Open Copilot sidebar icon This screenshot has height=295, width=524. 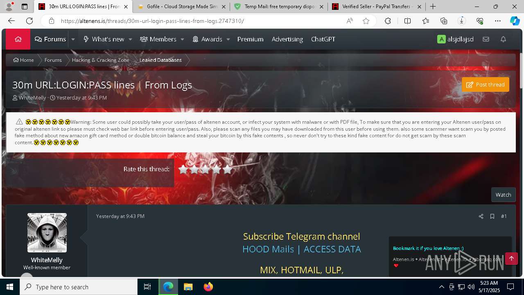pyautogui.click(x=515, y=21)
